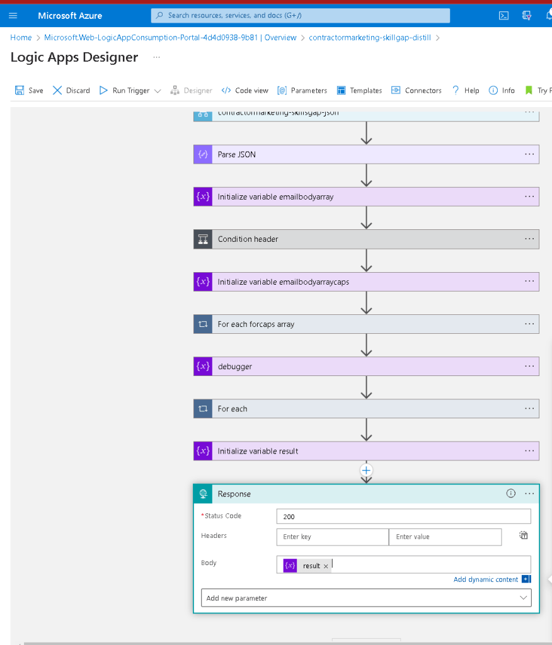Click Add dynamic content link
Viewport: 552px width, 645px height.
pyautogui.click(x=486, y=579)
